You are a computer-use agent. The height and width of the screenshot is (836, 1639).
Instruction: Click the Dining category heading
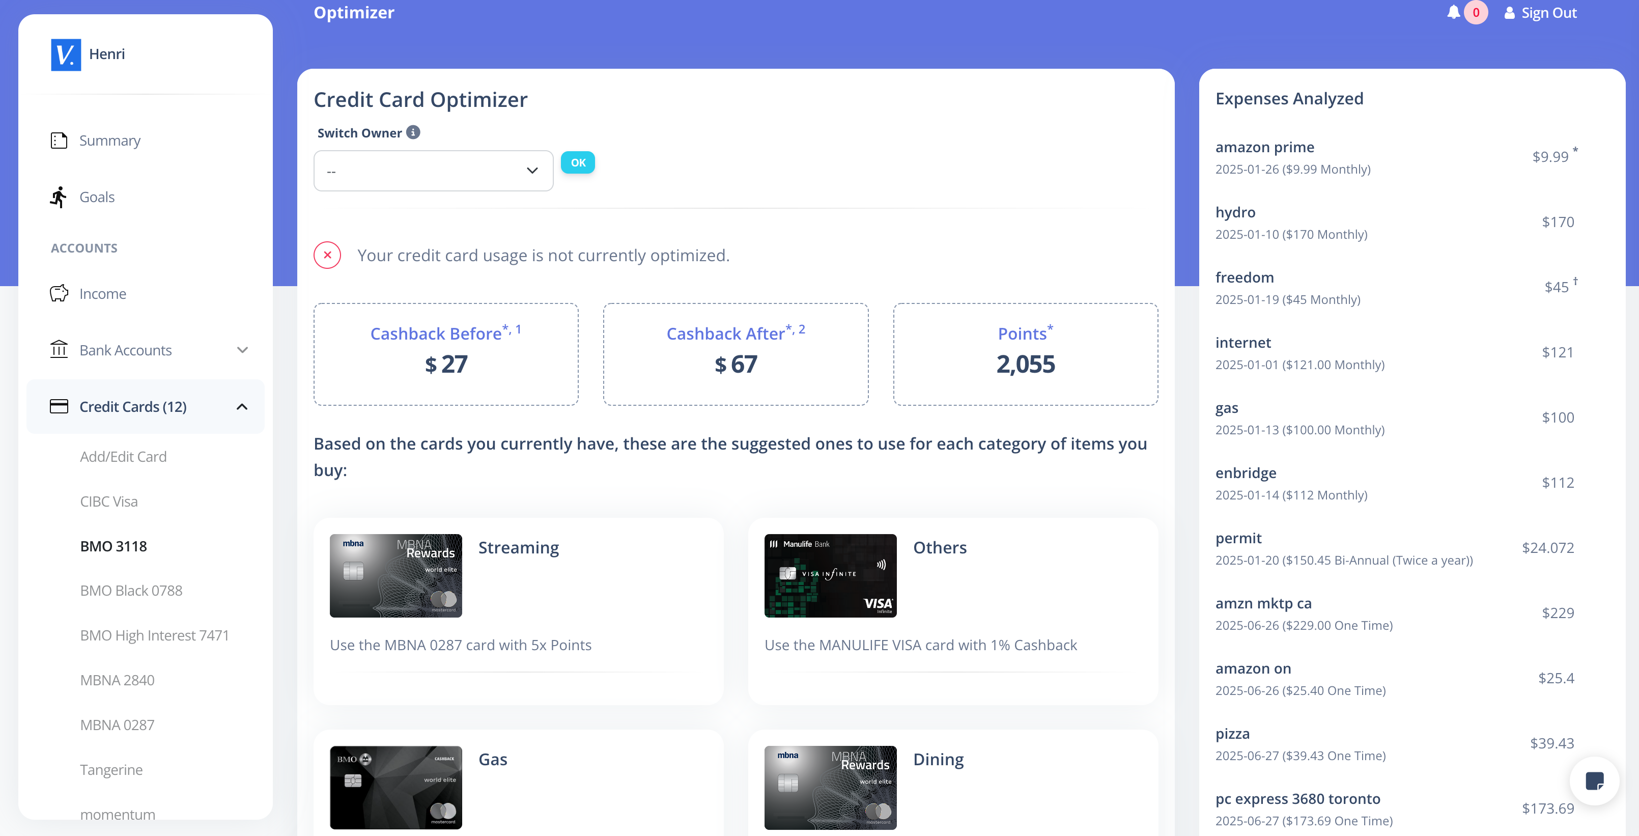[939, 760]
